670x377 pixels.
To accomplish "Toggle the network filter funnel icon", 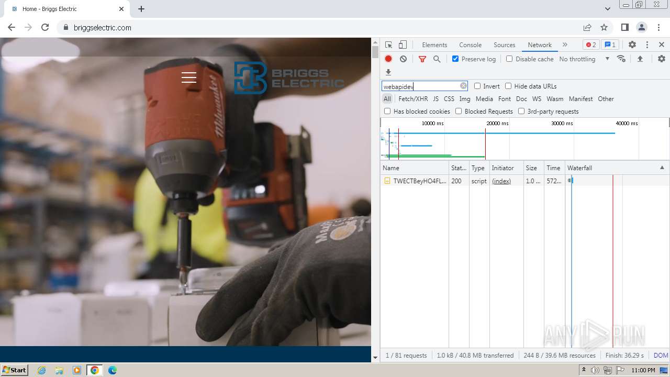I will (x=422, y=59).
